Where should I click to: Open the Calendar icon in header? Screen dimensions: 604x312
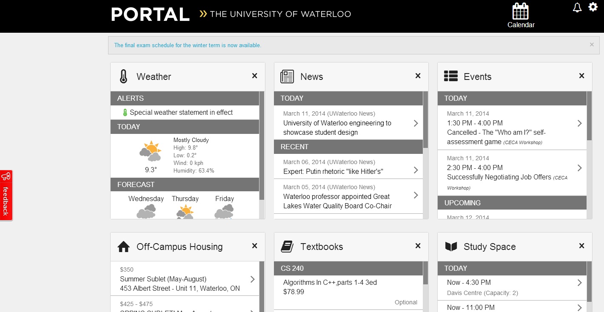[521, 15]
